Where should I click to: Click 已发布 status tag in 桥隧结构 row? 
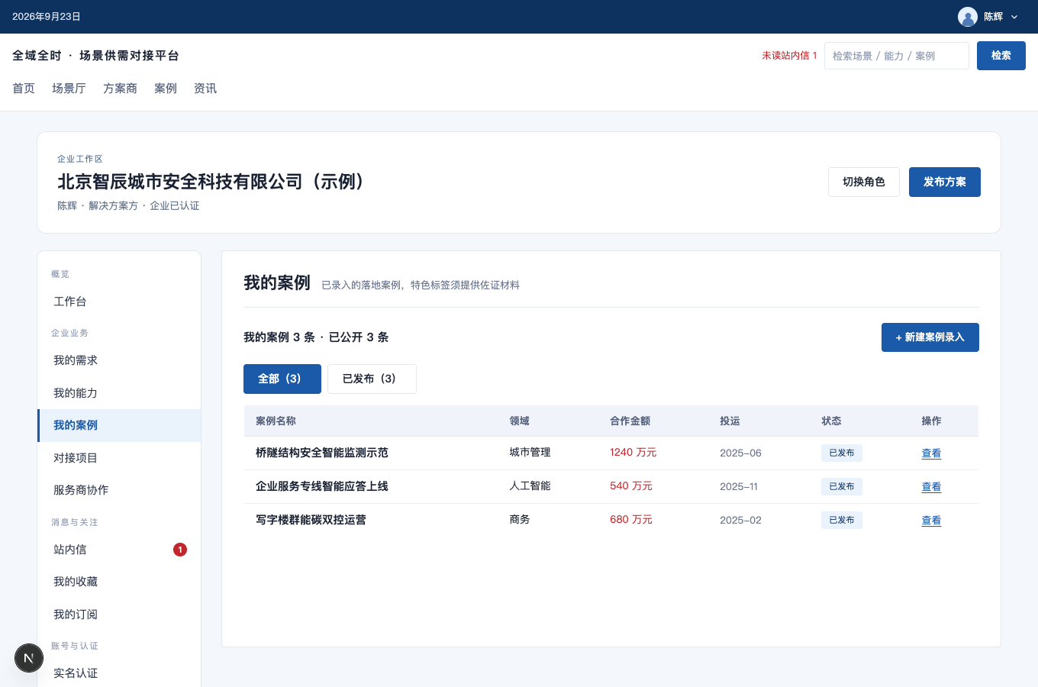coord(842,453)
